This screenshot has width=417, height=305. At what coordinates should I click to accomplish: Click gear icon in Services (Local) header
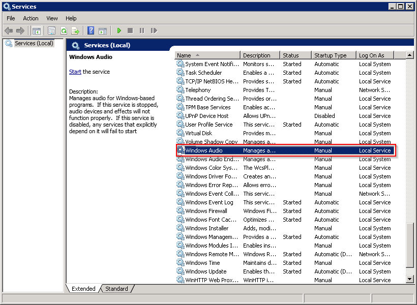coord(76,45)
